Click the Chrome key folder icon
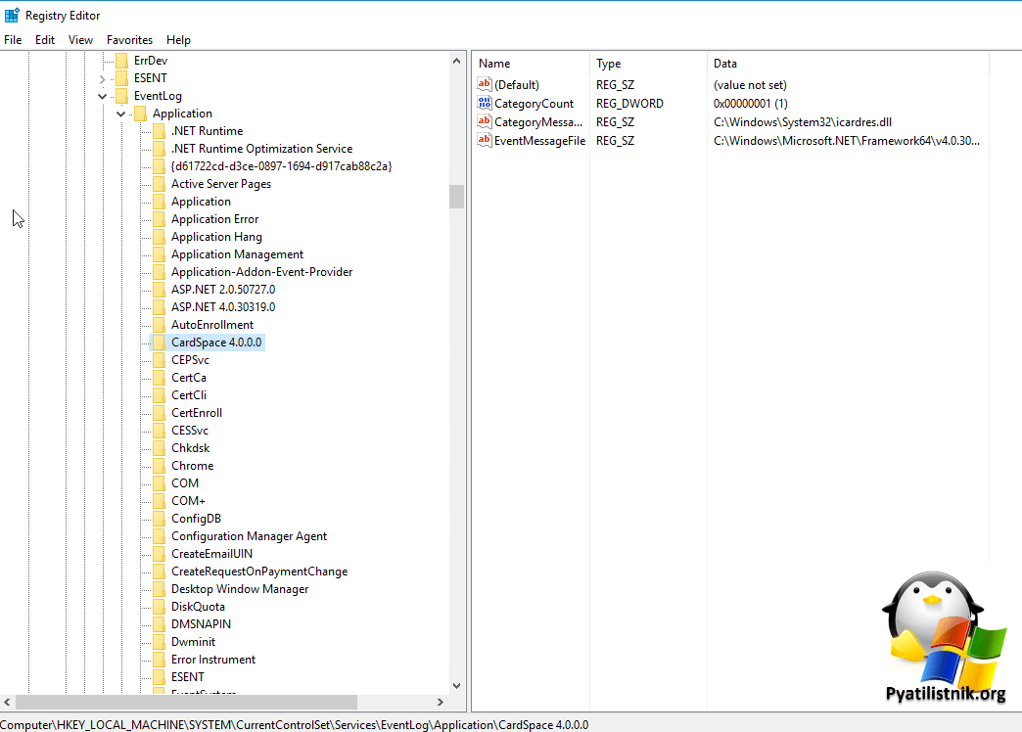Viewport: 1022px width, 732px height. point(159,466)
